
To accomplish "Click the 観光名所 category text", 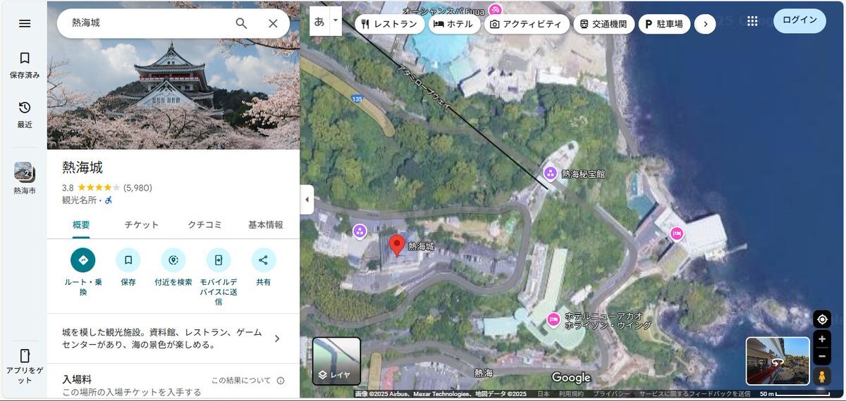I will pos(78,200).
